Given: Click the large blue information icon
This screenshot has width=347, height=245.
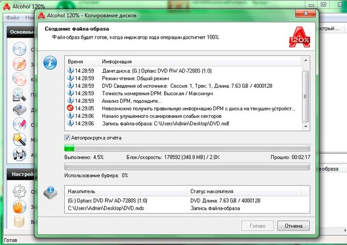Looking at the screenshot, I should point(50,62).
